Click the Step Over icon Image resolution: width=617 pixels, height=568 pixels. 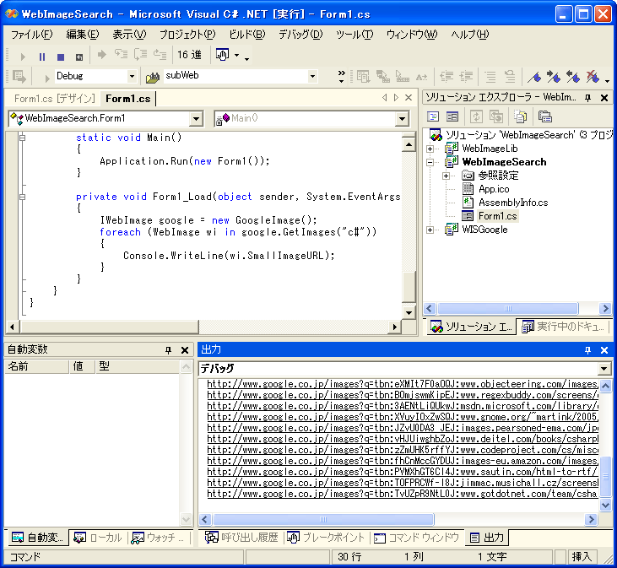(x=140, y=54)
